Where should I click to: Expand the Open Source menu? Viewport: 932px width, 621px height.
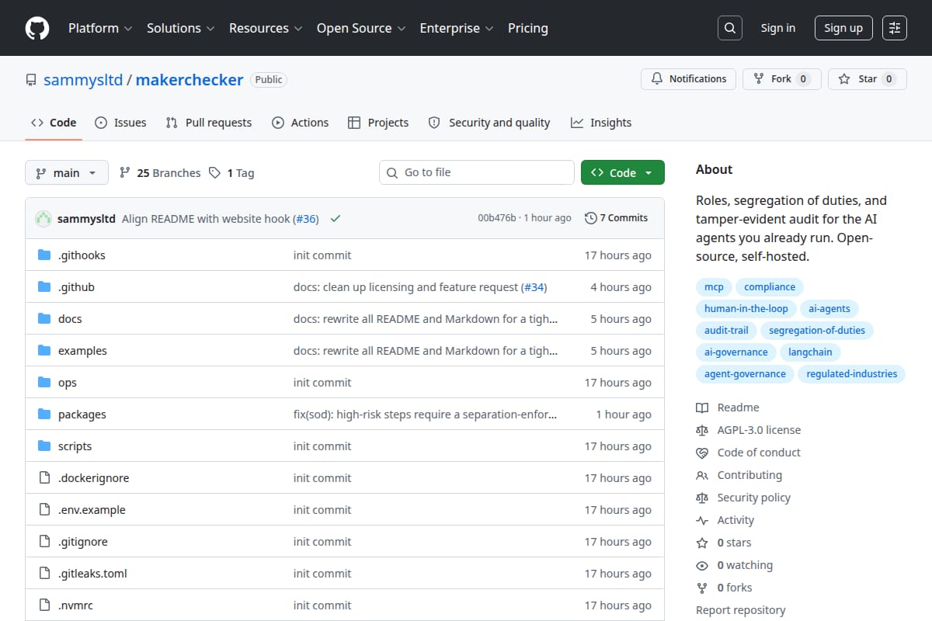(x=361, y=28)
